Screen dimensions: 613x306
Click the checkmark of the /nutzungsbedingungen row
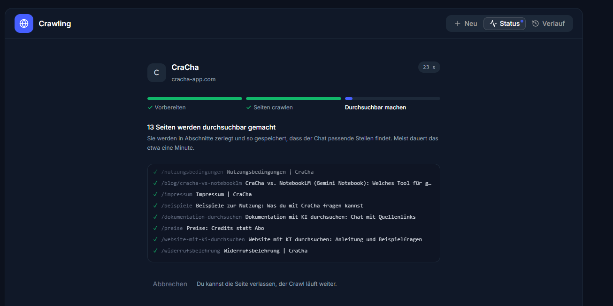155,172
